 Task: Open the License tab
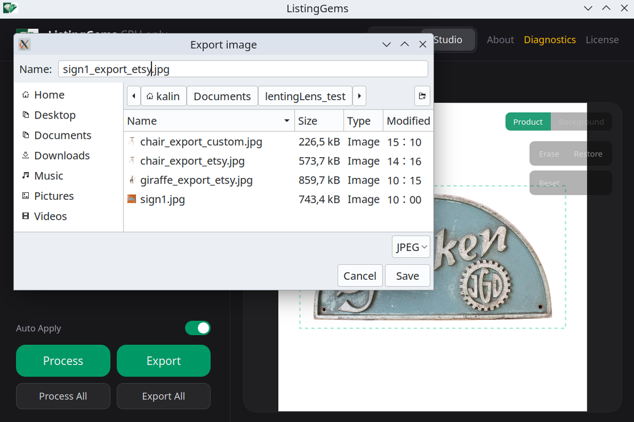pos(602,40)
